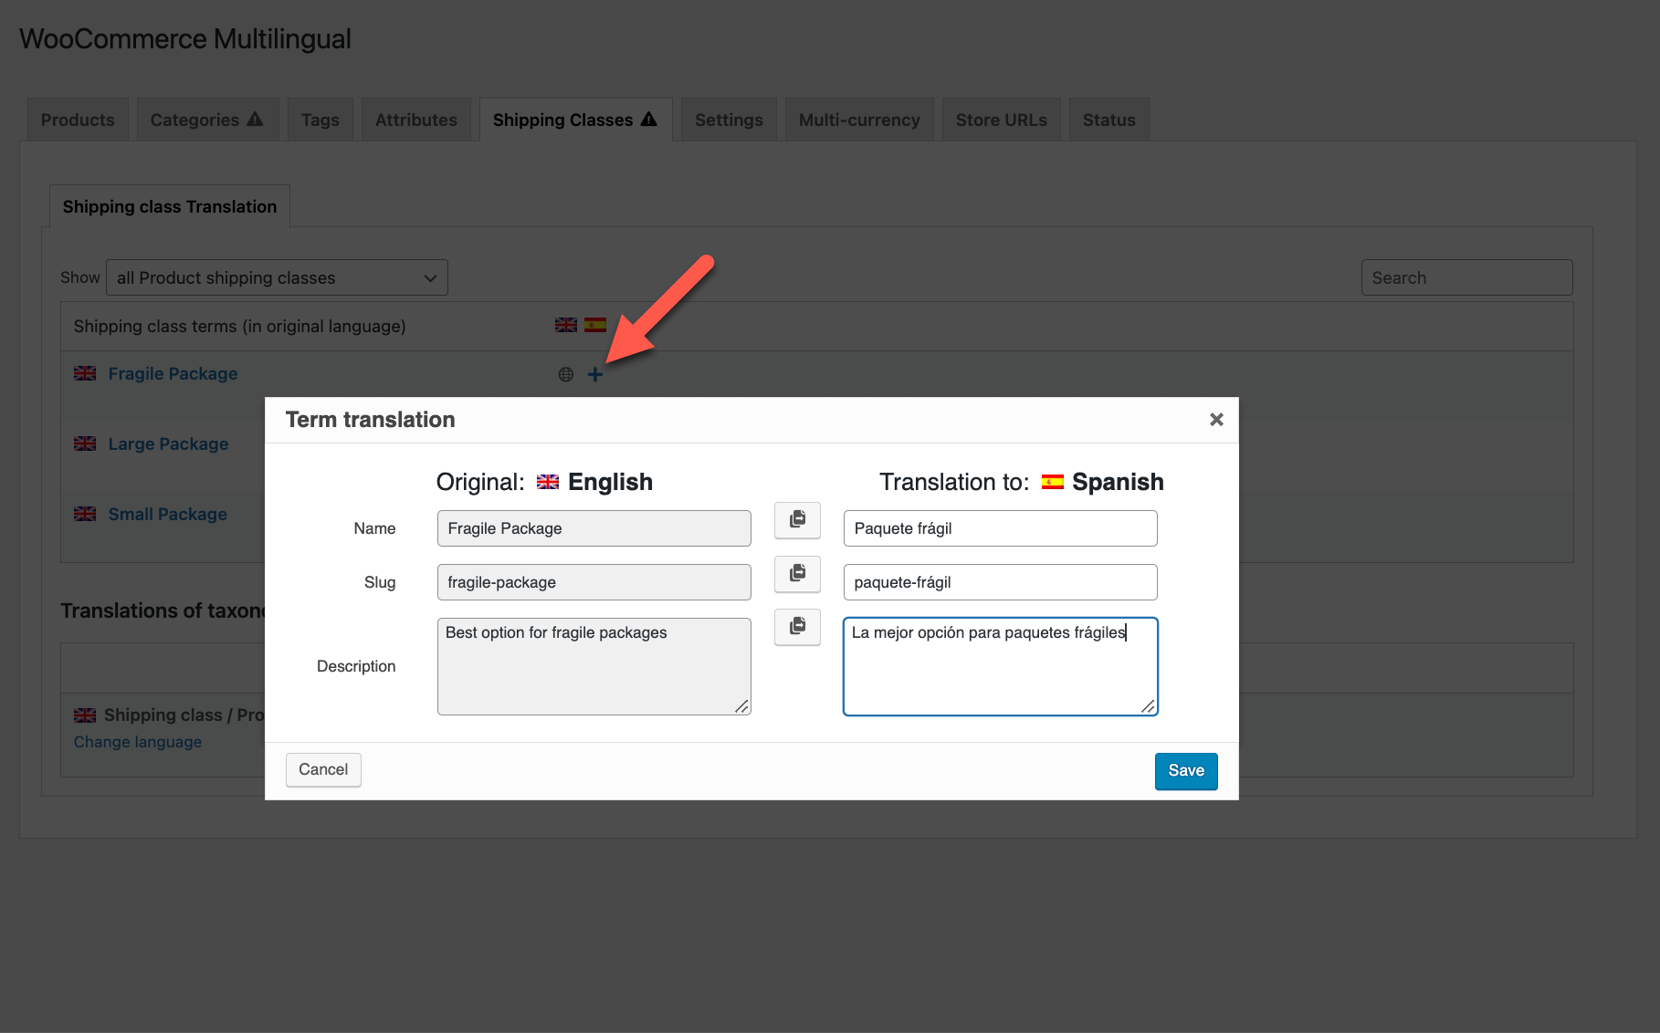Select the Attributes tab
Image resolution: width=1660 pixels, height=1033 pixels.
(x=416, y=120)
